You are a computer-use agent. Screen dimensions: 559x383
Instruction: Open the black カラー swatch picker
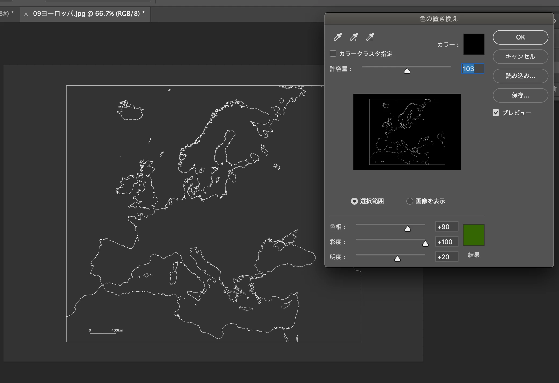pos(474,44)
